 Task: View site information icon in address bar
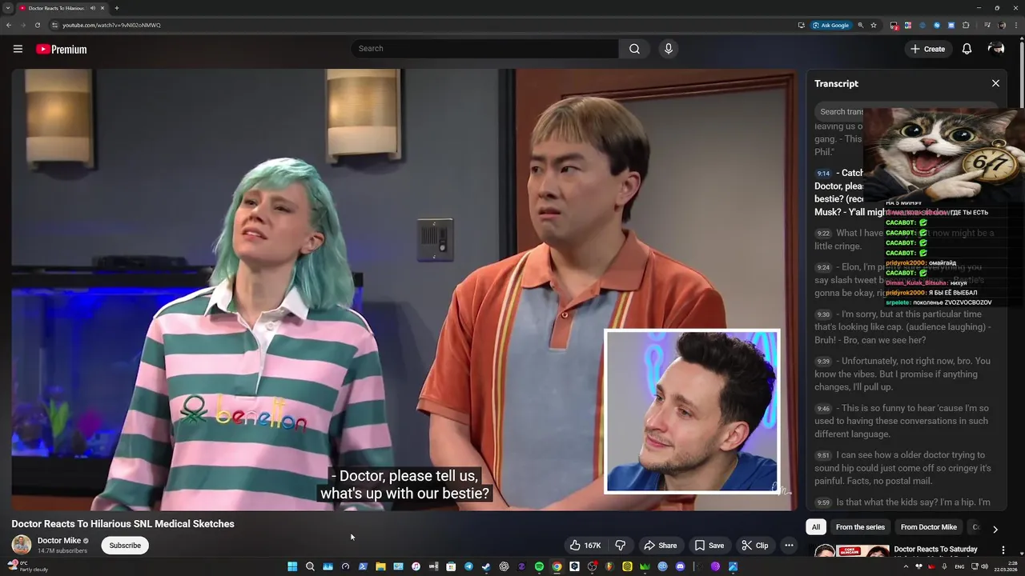(54, 25)
